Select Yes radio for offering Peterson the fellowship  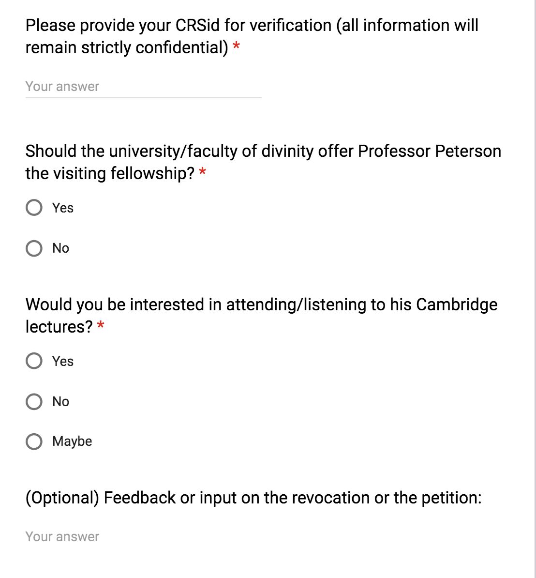coord(34,208)
